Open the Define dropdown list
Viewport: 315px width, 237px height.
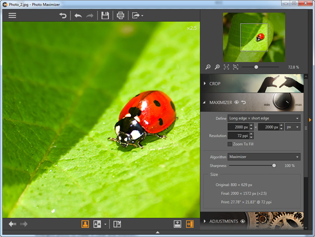pos(264,118)
